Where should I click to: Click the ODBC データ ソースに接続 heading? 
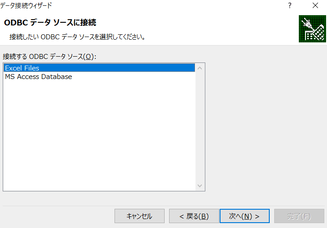pyautogui.click(x=50, y=22)
